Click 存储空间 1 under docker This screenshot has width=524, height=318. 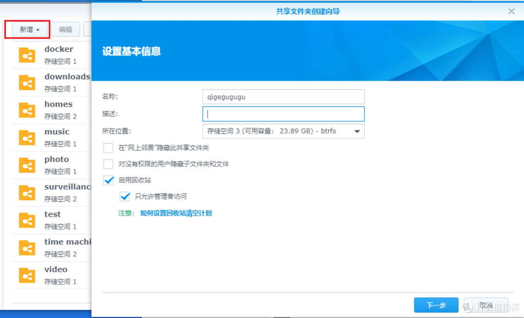(x=61, y=61)
